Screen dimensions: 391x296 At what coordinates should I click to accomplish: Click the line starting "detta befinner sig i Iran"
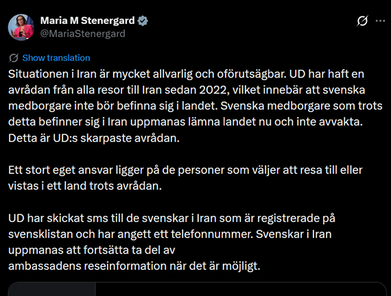point(185,122)
